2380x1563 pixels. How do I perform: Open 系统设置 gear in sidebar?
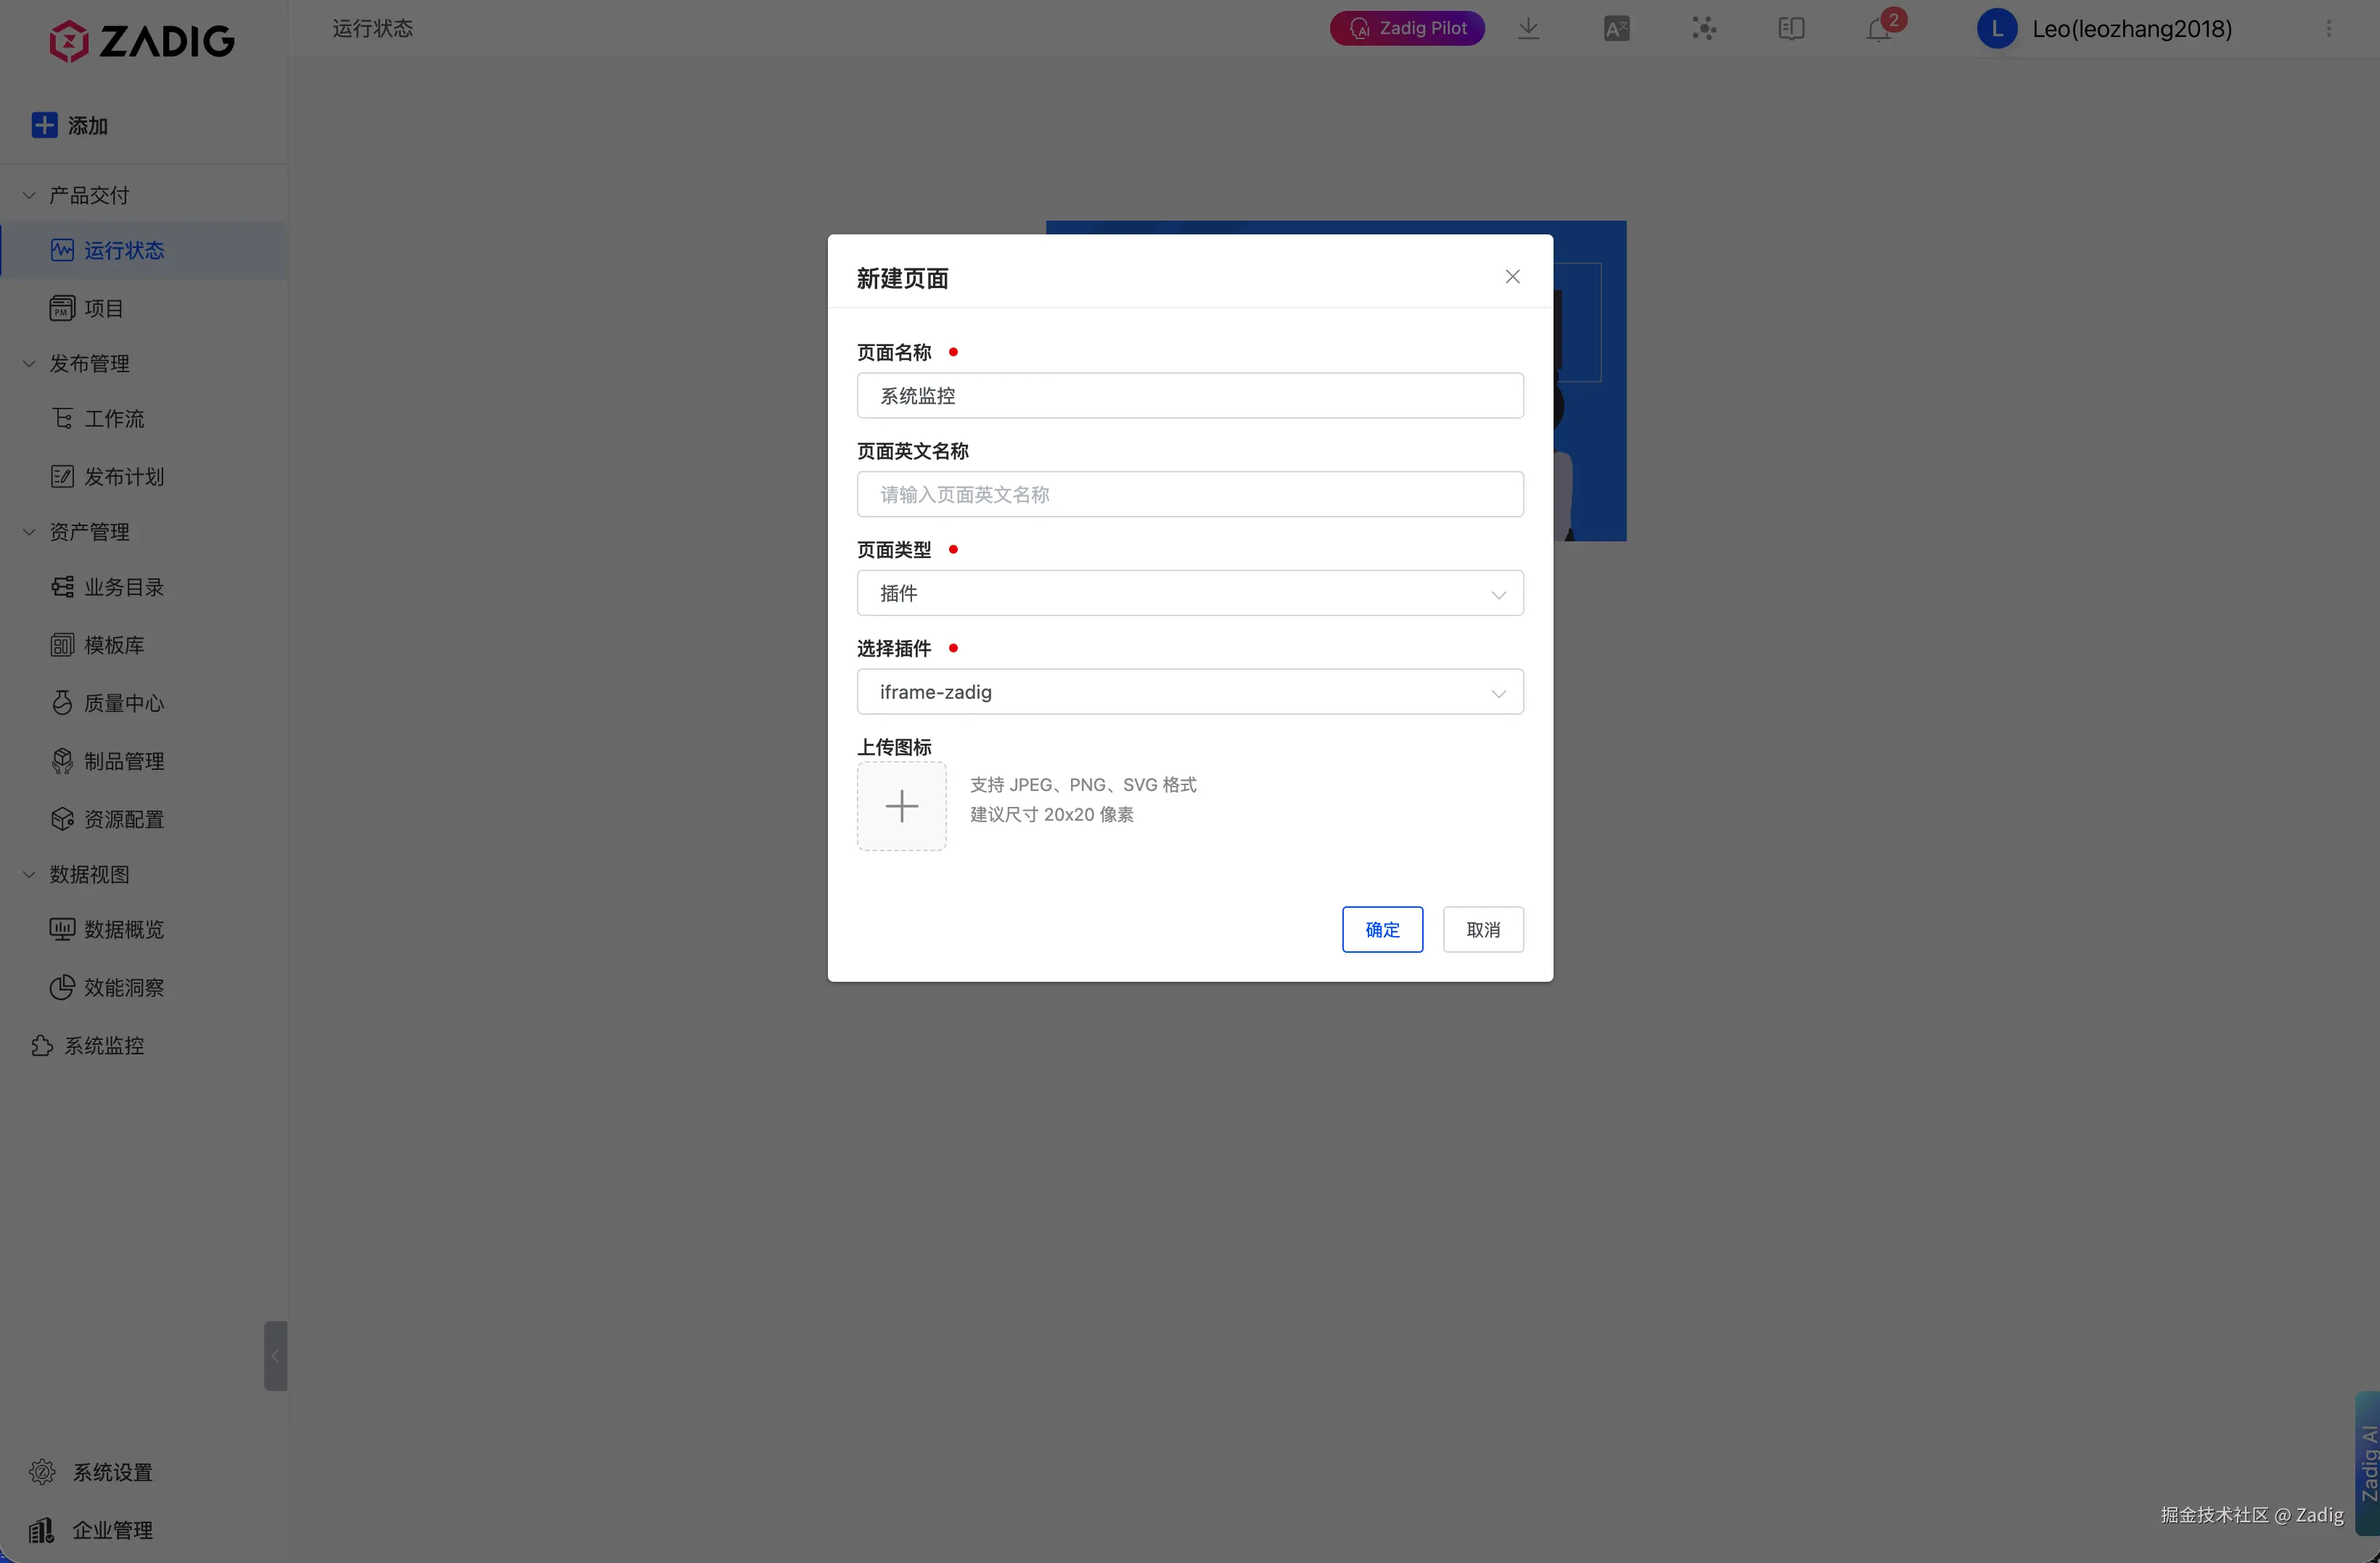tap(42, 1472)
